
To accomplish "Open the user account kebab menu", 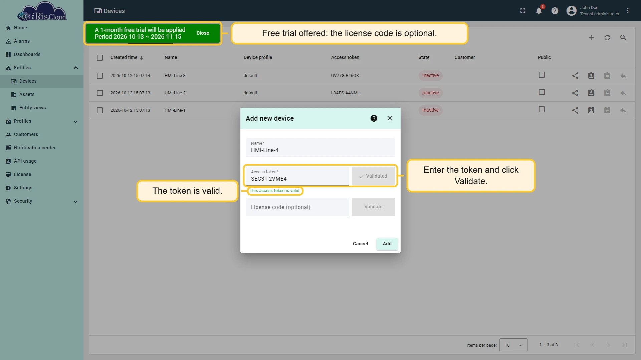I will pyautogui.click(x=628, y=11).
